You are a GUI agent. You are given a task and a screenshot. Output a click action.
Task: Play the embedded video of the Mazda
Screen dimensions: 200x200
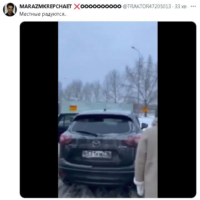108,110
